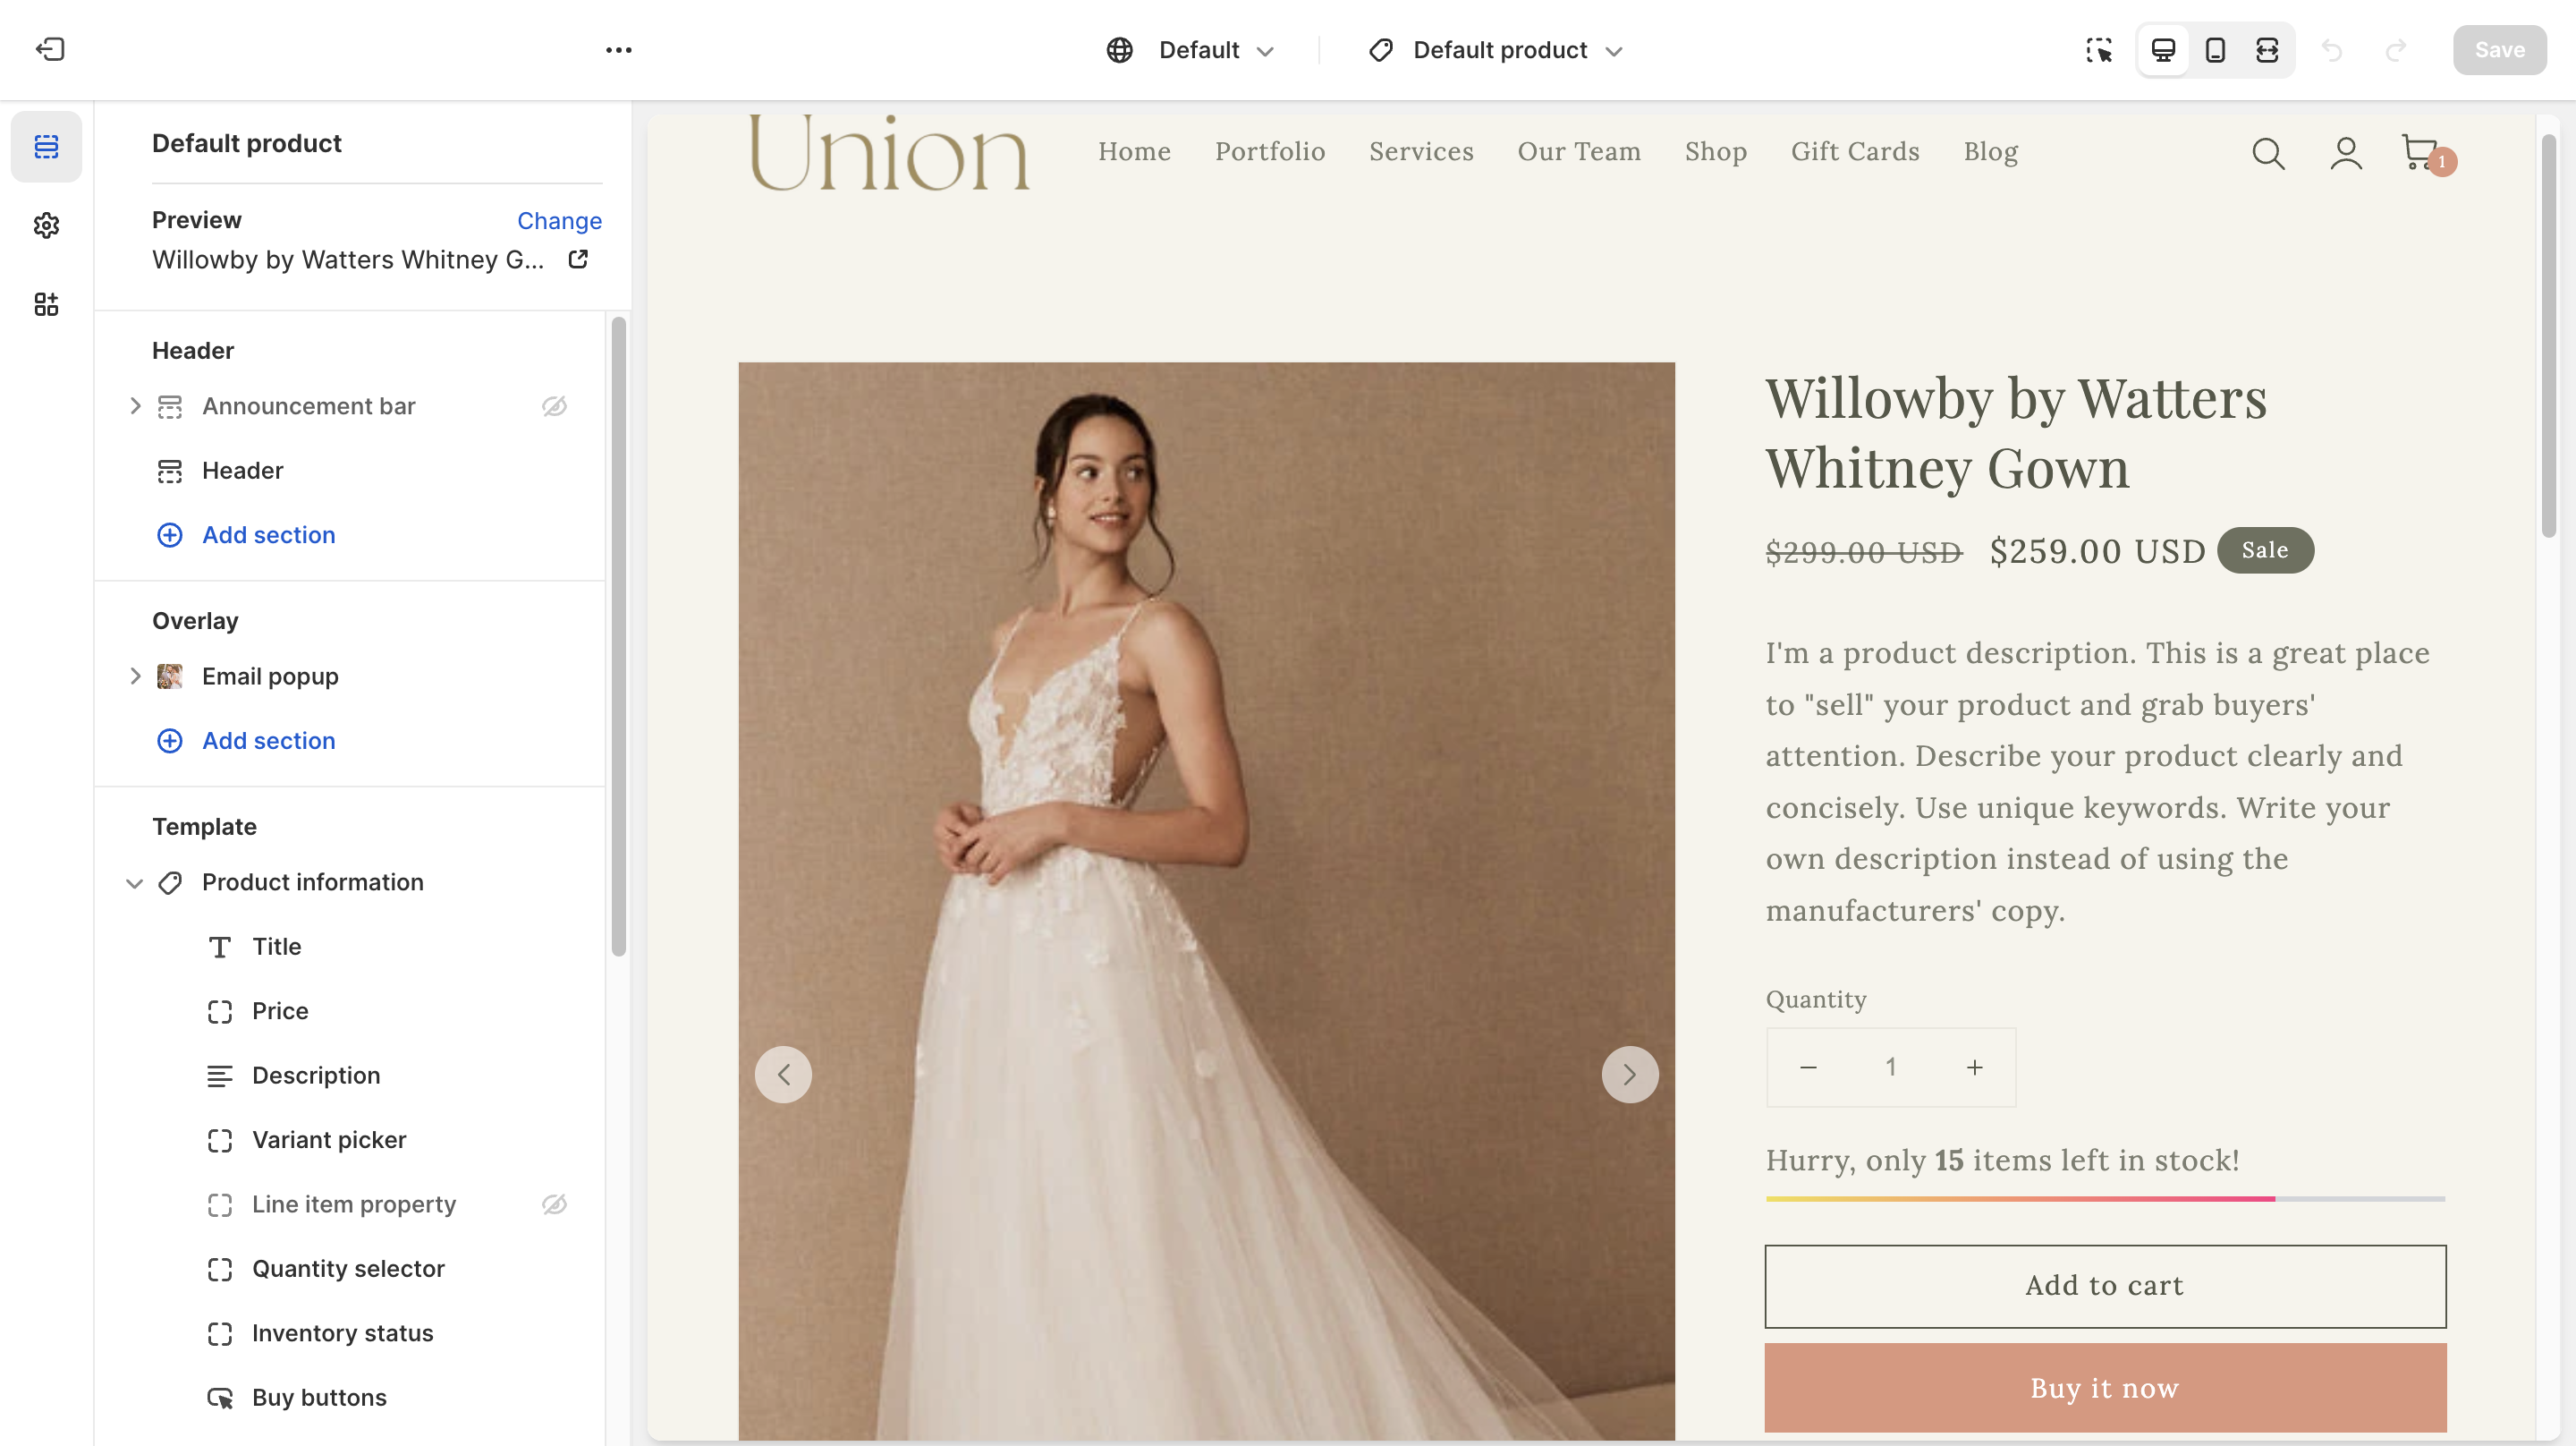The image size is (2576, 1446).
Task: Collapse the Product information section
Action: coord(135,882)
